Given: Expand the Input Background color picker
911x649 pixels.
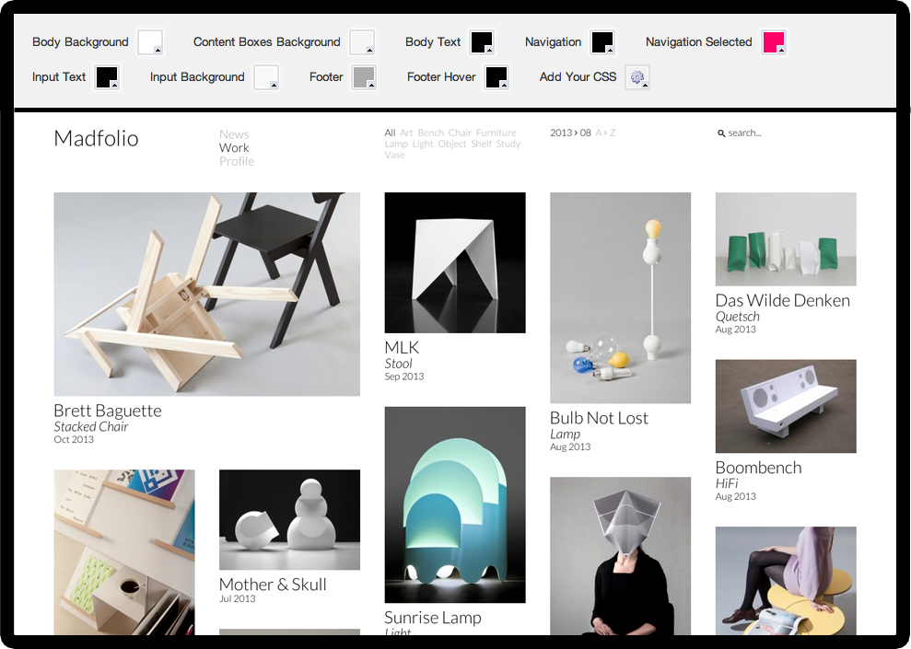Looking at the screenshot, I should [266, 77].
